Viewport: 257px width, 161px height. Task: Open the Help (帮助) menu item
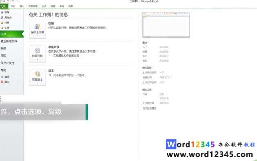[x=12, y=70]
